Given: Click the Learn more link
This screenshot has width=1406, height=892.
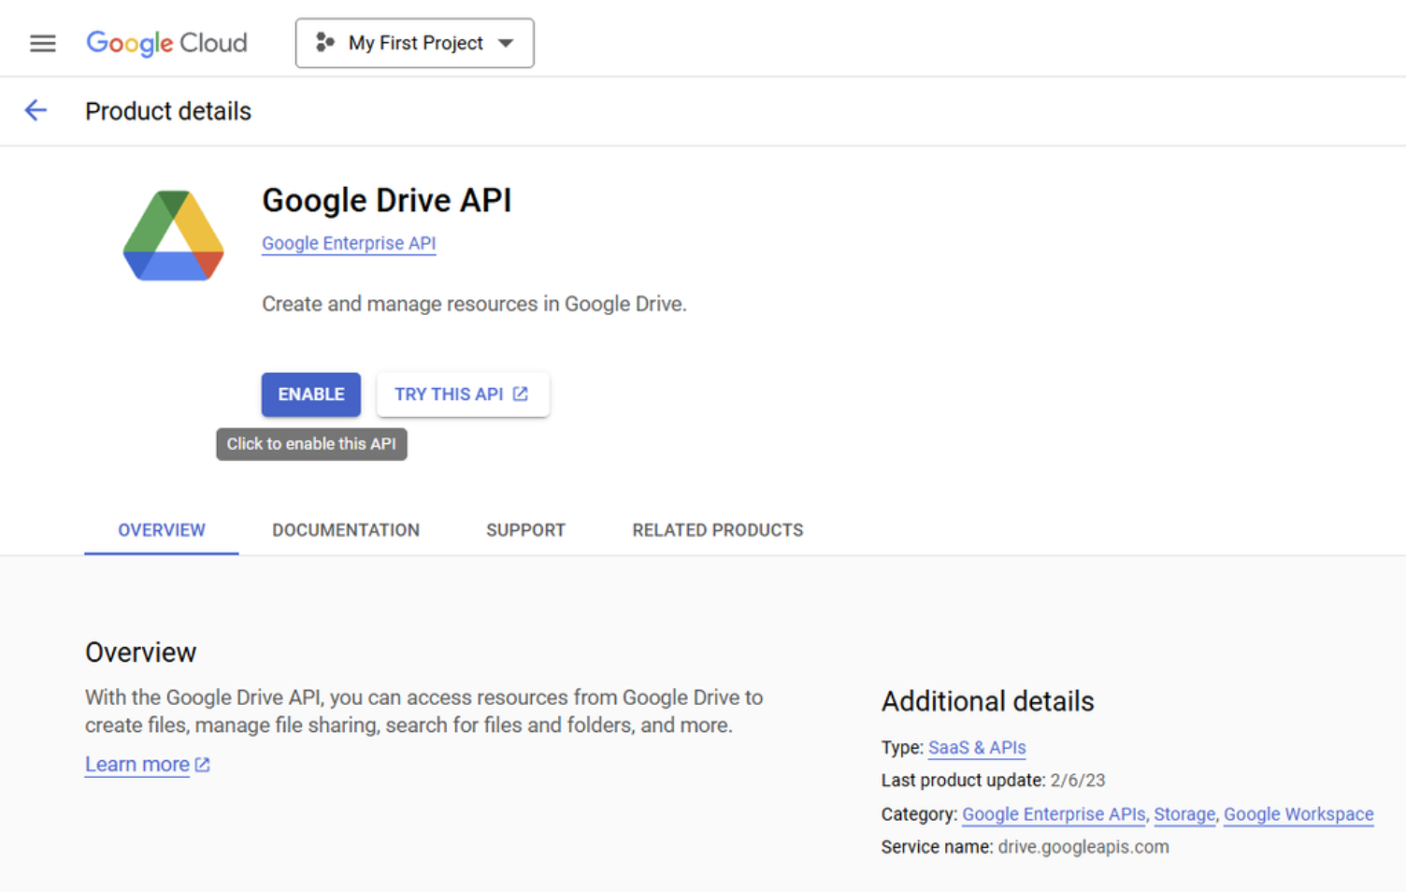Looking at the screenshot, I should [136, 764].
